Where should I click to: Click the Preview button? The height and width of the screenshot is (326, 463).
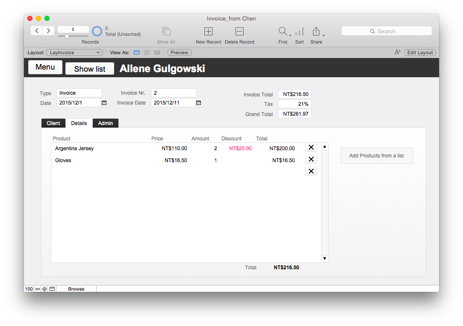click(180, 52)
